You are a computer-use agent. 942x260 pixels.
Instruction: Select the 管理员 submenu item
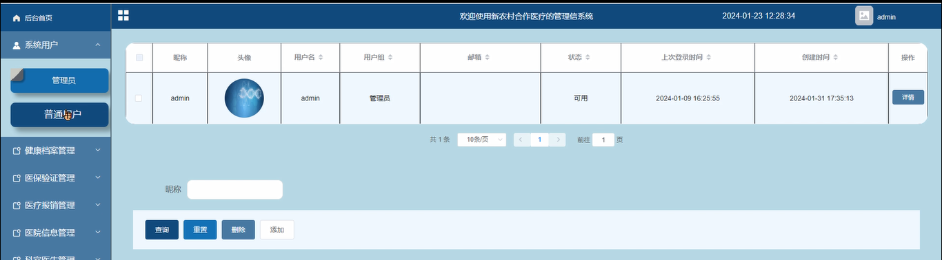pos(59,80)
